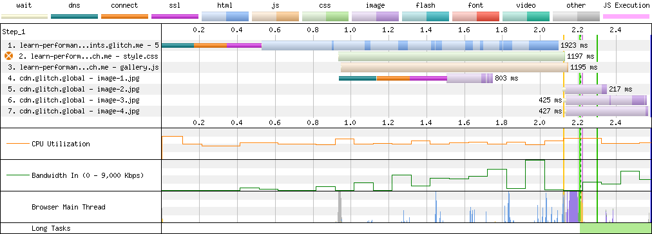Click the 1.6 tick on lower time axis

point(464,123)
